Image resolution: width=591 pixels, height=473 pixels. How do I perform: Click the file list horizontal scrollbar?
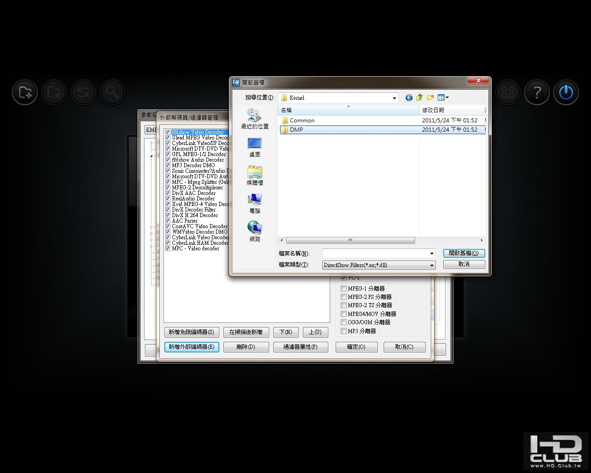(350, 240)
